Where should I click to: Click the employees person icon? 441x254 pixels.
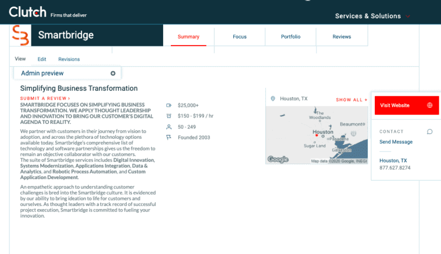(x=169, y=127)
